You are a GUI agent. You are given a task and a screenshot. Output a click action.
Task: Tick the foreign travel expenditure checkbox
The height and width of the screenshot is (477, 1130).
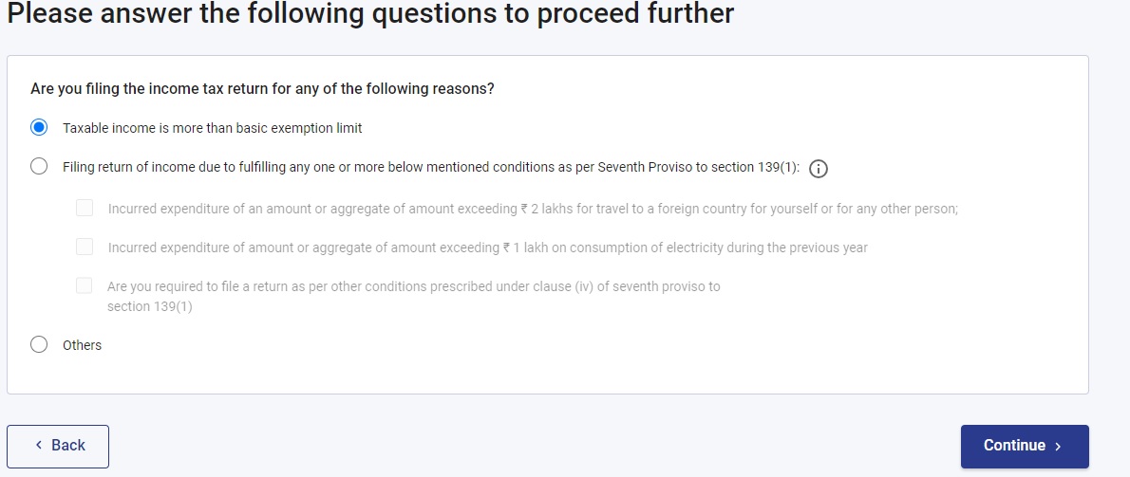[x=85, y=208]
